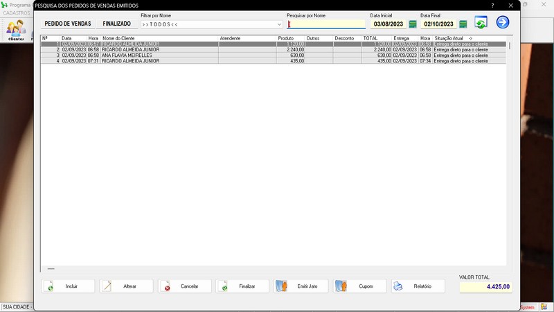Viewport: 554px width, 312px height.
Task: Click the Finalizar button
Action: pyautogui.click(x=242, y=286)
